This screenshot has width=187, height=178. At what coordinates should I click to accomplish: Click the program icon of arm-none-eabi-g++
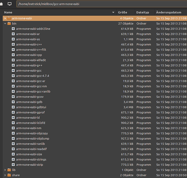pyautogui.click(x=13, y=65)
